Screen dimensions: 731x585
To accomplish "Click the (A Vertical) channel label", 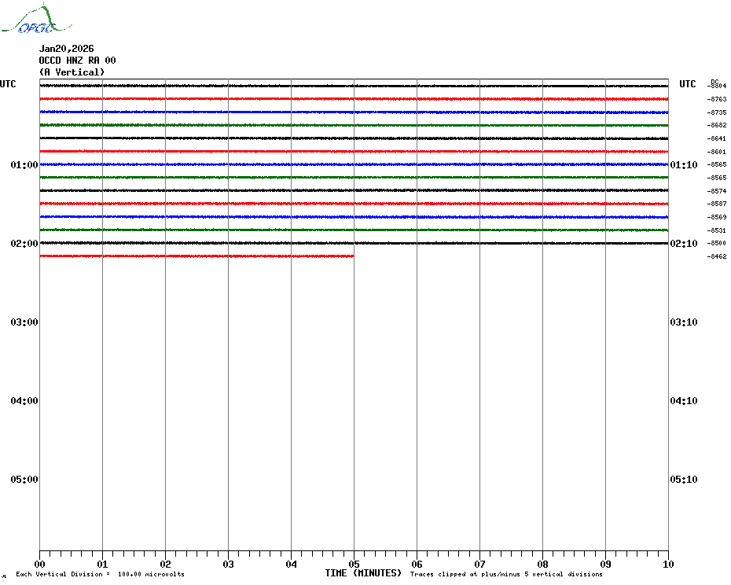I will point(72,72).
